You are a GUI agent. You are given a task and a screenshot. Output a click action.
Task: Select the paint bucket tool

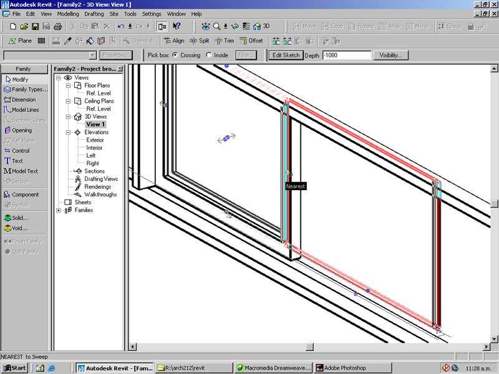coord(90,41)
